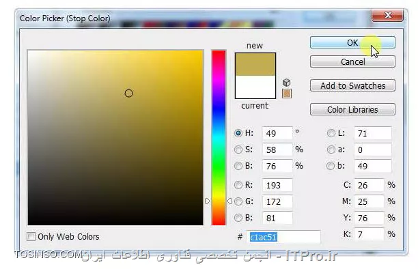Click the blue field showing 81
The height and width of the screenshot is (269, 418).
click(x=277, y=218)
